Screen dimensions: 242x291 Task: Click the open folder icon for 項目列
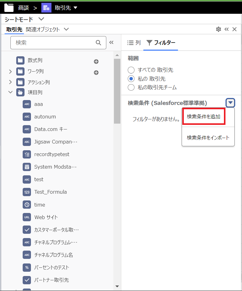tap(20, 92)
